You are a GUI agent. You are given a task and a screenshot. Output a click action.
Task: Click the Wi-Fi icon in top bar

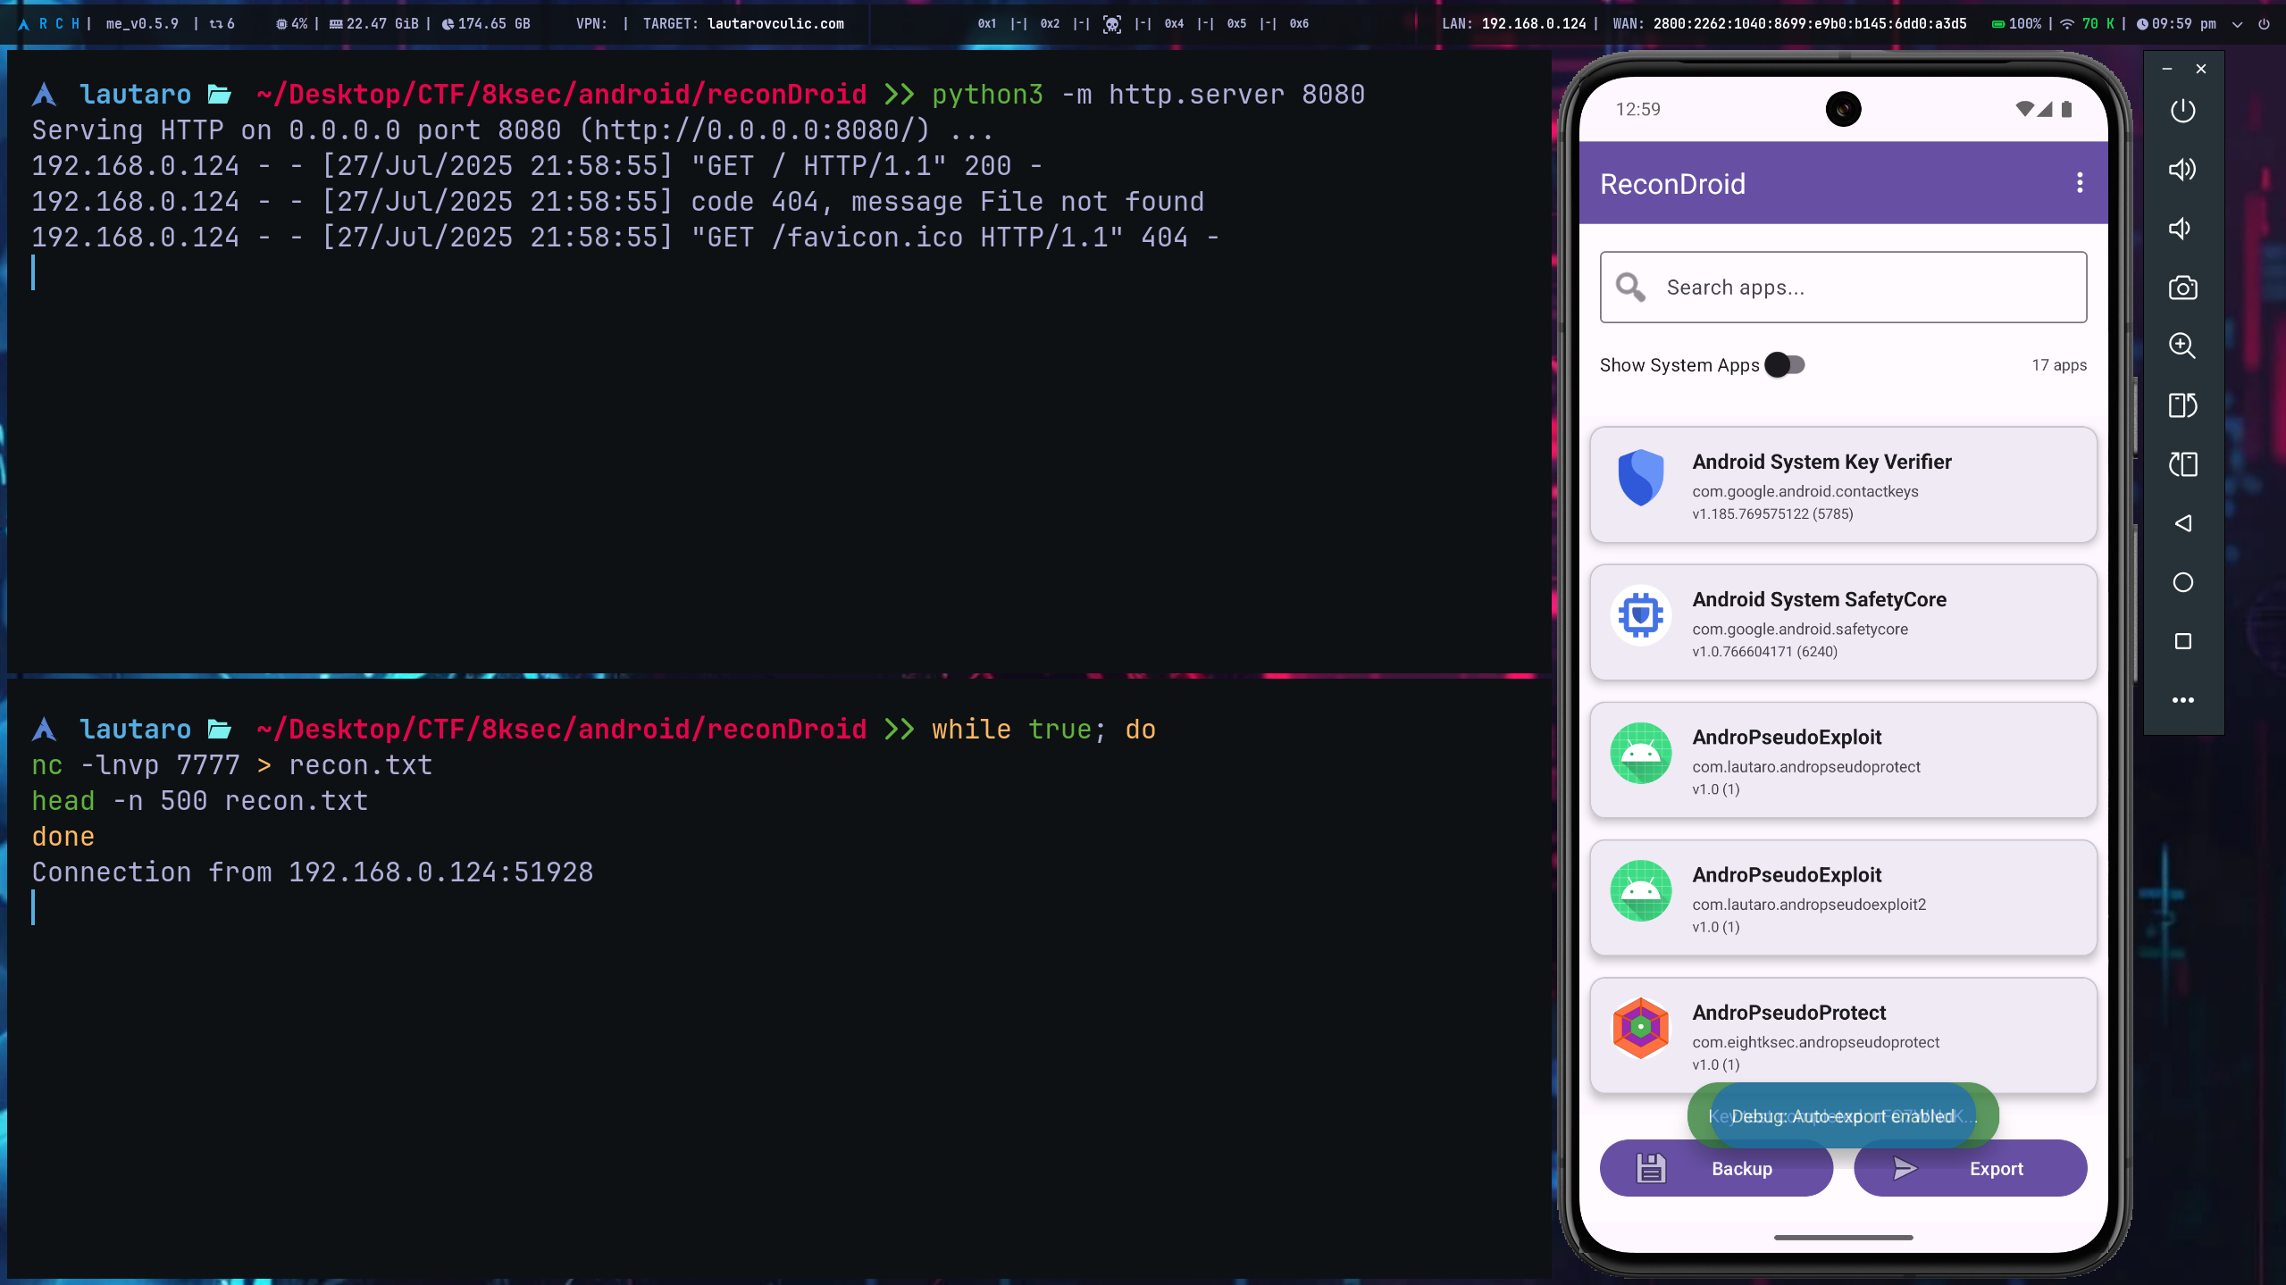point(2067,24)
